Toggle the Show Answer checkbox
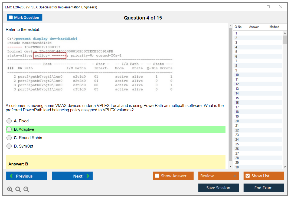Image resolution: width=291 pixels, height=199 pixels. 157,176
